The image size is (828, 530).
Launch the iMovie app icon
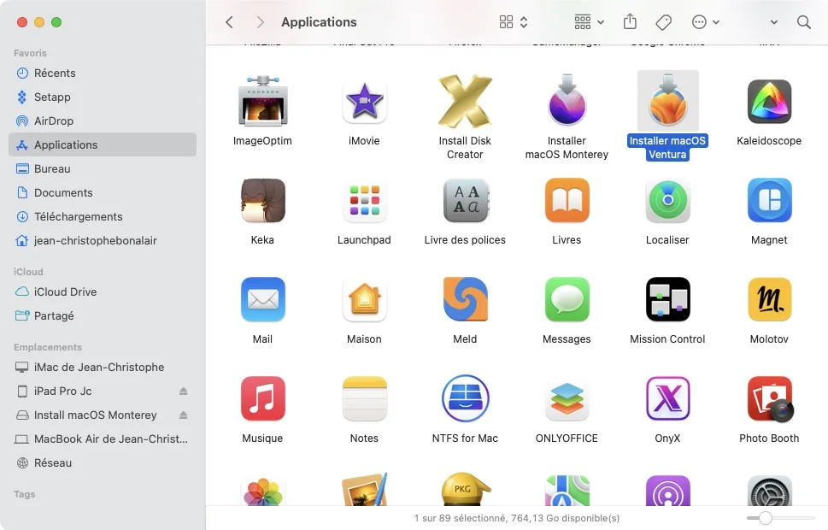pyautogui.click(x=364, y=100)
